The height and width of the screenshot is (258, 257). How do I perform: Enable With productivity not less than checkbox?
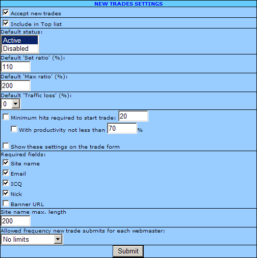pyautogui.click(x=14, y=129)
